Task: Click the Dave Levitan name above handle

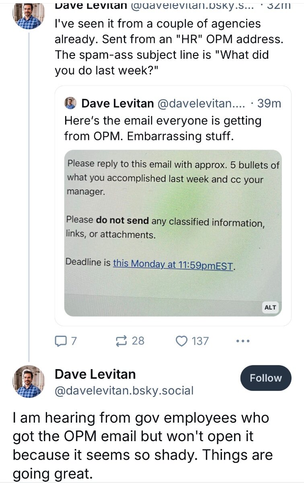Action: (x=95, y=374)
